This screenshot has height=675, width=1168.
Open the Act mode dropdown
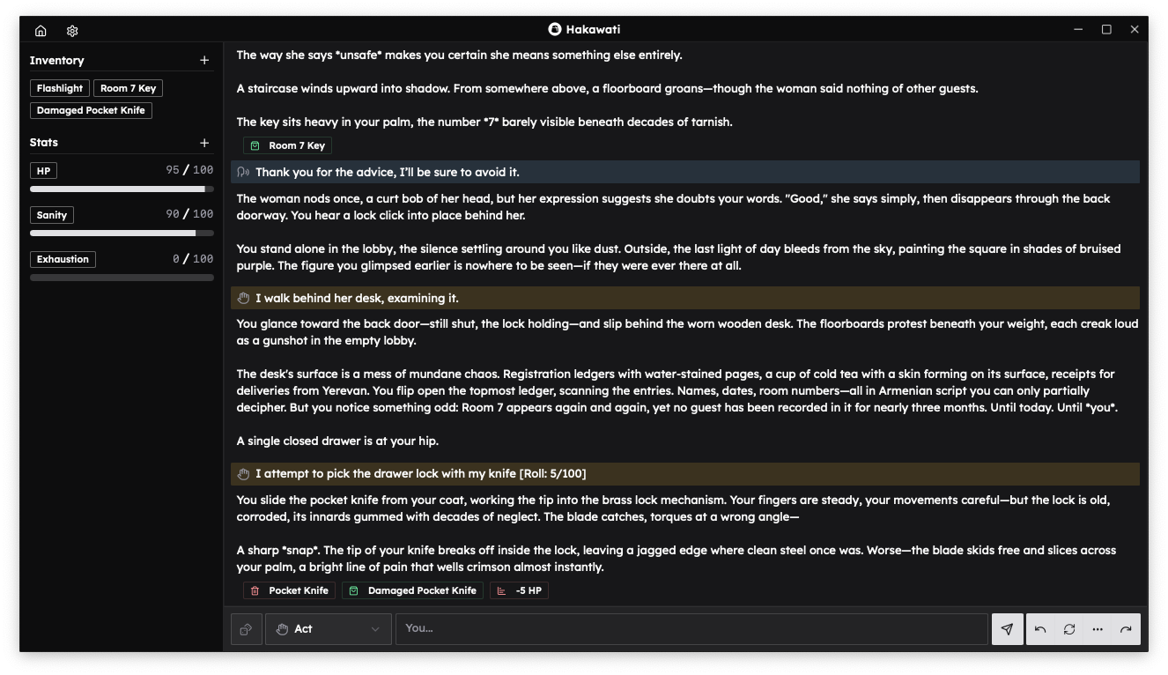328,629
